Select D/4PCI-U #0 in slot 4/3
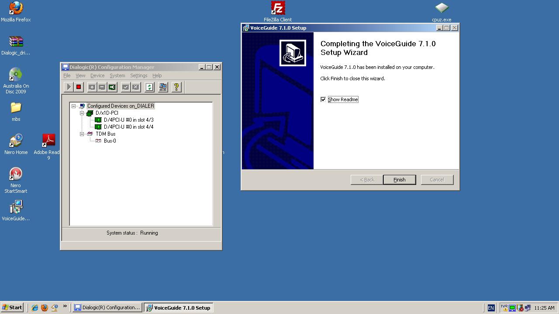Viewport: 559px width, 314px height. [128, 120]
